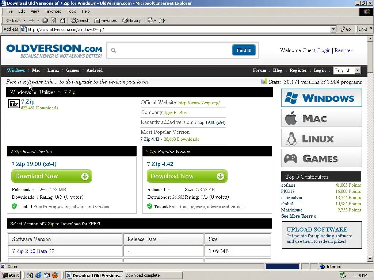Open the Blog link in nav bar
Screen dimensions: 374x280
[278, 70]
